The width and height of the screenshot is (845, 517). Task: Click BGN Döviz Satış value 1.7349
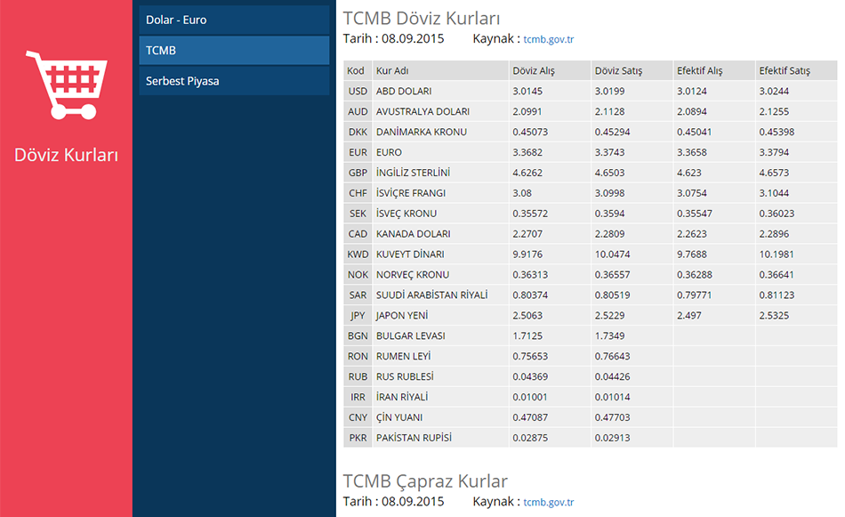tap(609, 335)
